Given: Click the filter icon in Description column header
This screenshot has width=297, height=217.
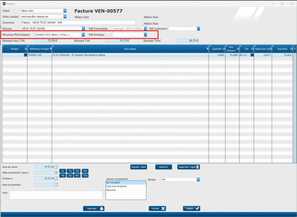Looking at the screenshot, I should click(207, 49).
